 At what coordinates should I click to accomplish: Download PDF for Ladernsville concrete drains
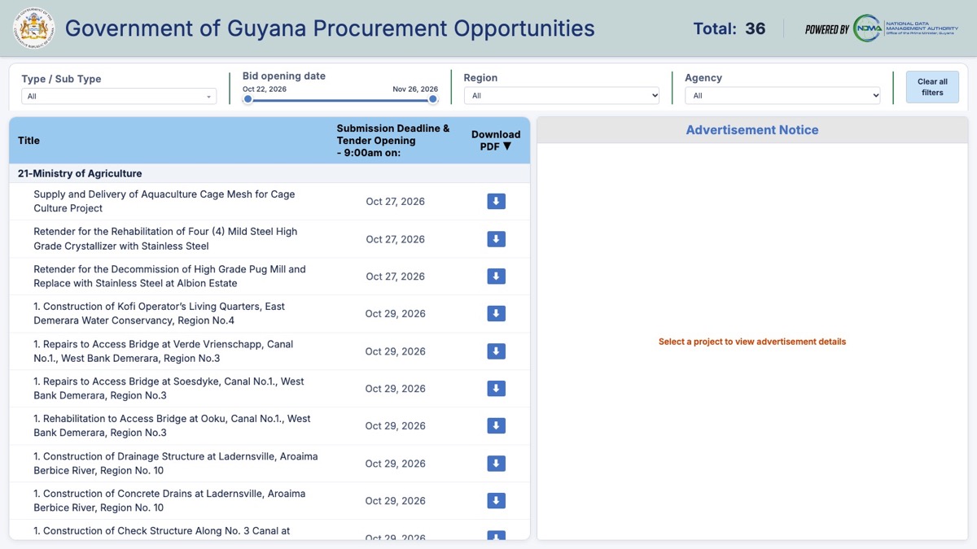pos(496,501)
